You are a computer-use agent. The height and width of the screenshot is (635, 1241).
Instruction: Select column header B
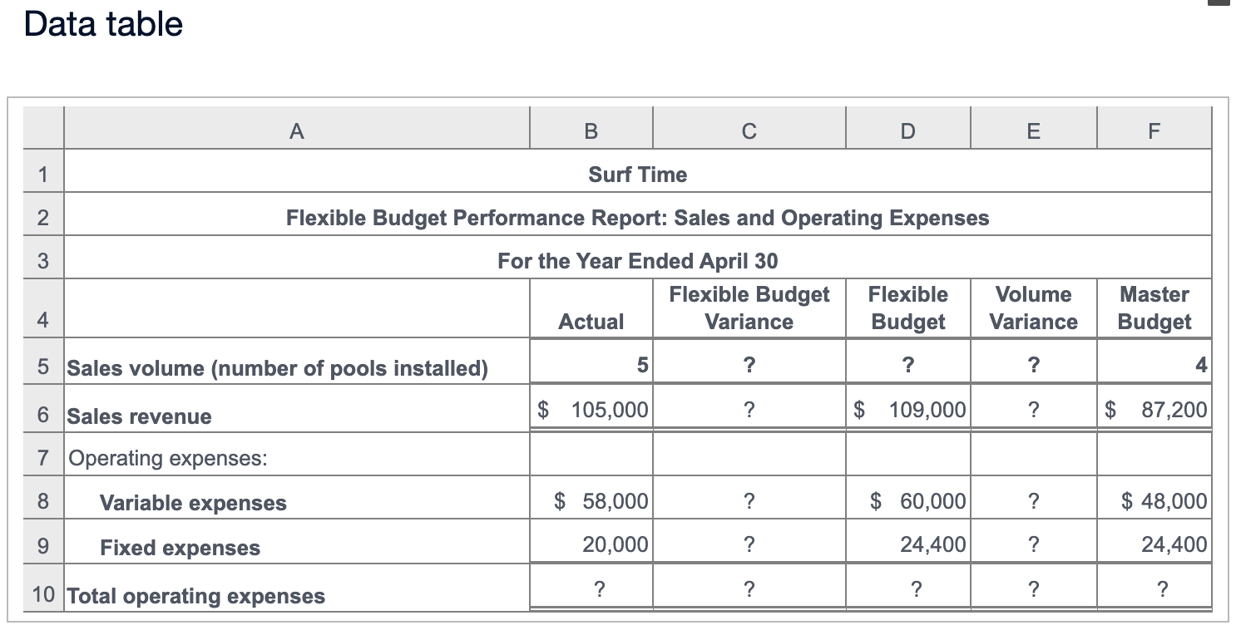[591, 130]
